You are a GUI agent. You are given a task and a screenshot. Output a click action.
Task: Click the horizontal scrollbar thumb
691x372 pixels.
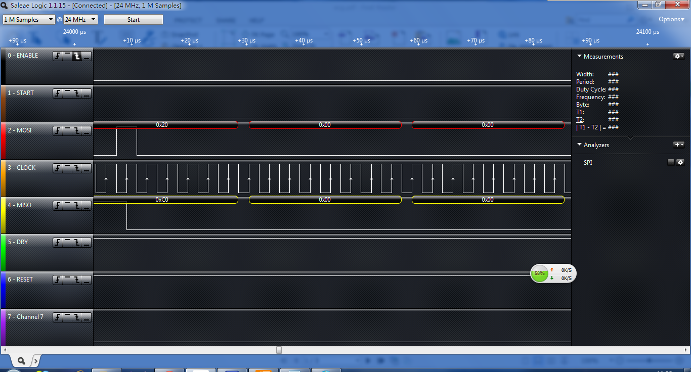pos(279,350)
